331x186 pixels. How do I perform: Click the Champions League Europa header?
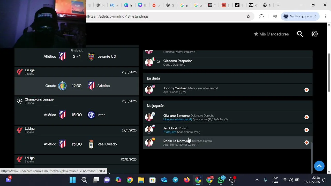click(77, 101)
